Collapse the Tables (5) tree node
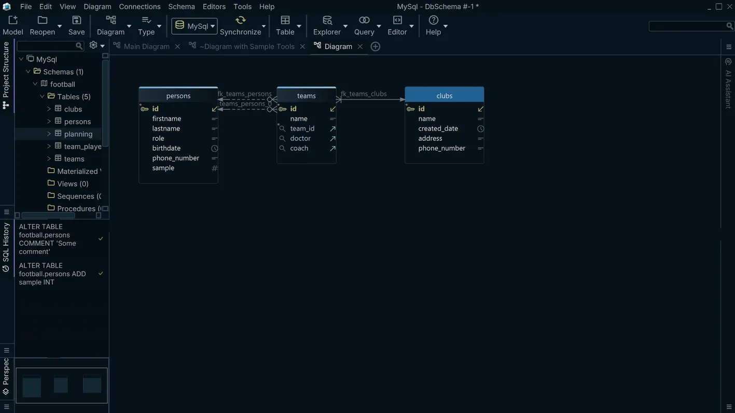 click(x=41, y=95)
